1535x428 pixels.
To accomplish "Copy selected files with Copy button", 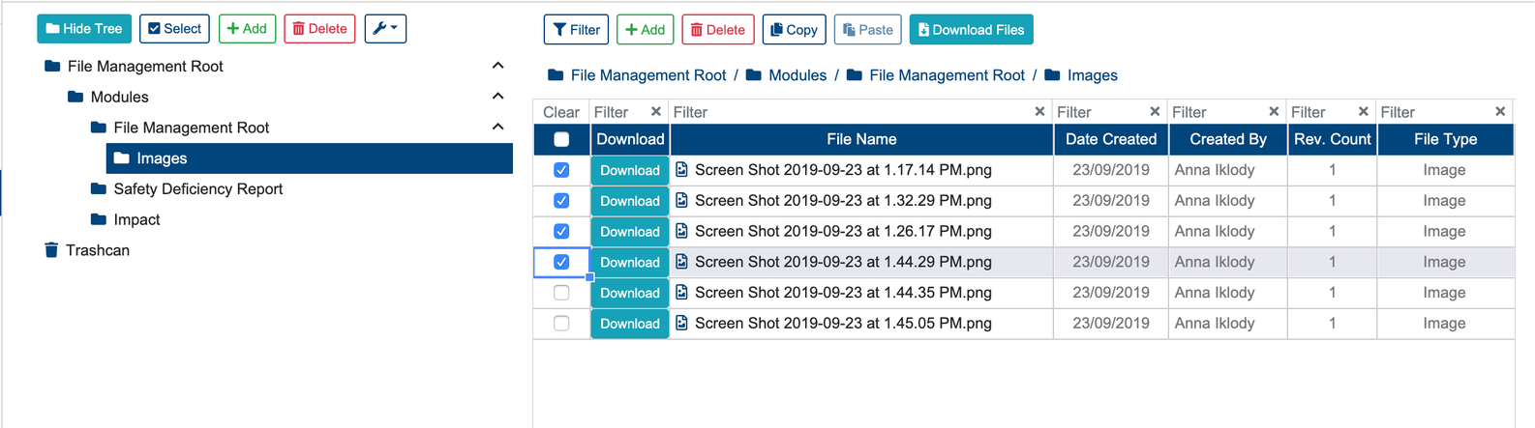I will [795, 30].
